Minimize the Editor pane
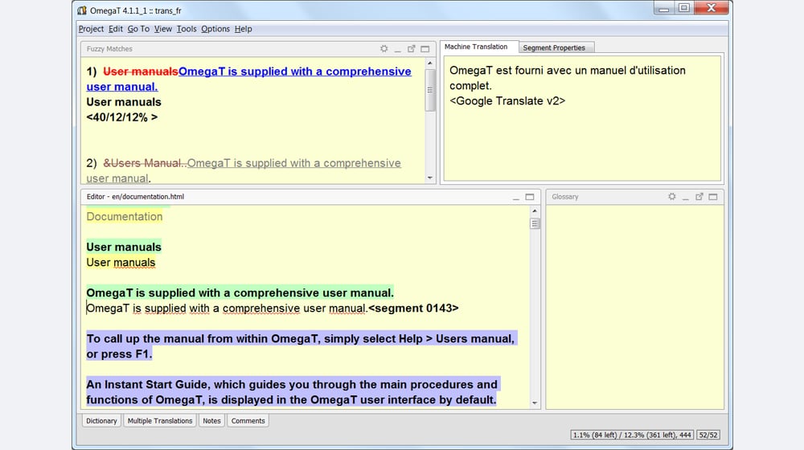The height and width of the screenshot is (450, 804). pos(516,197)
